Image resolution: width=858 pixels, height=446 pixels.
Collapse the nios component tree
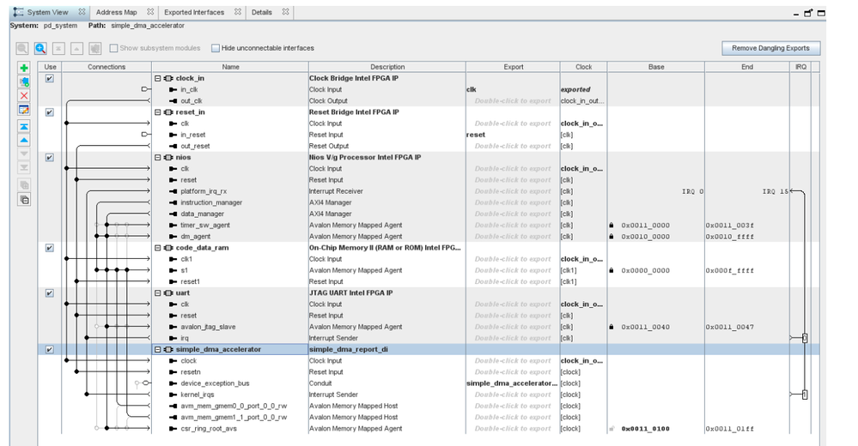[x=158, y=158]
